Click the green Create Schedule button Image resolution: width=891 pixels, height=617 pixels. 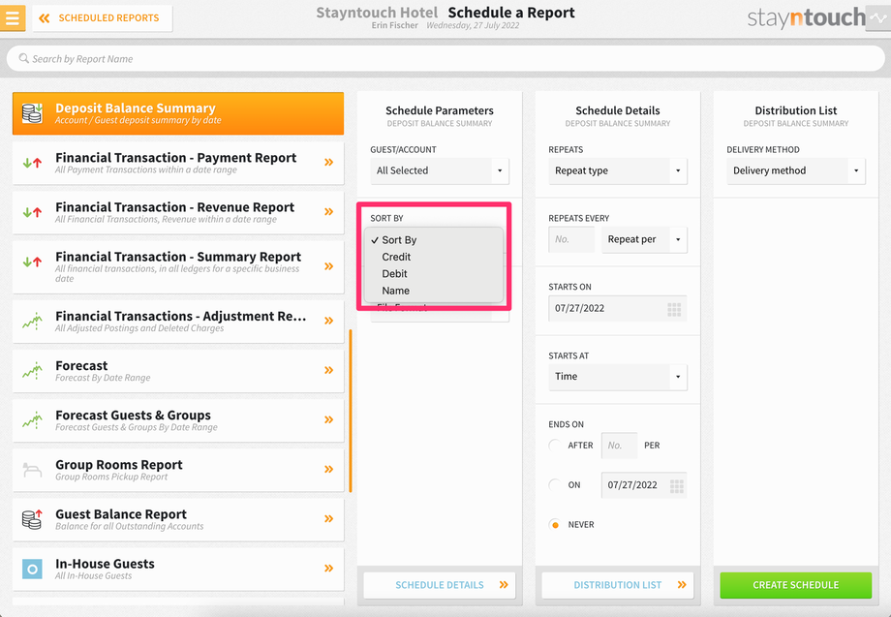[x=795, y=585]
